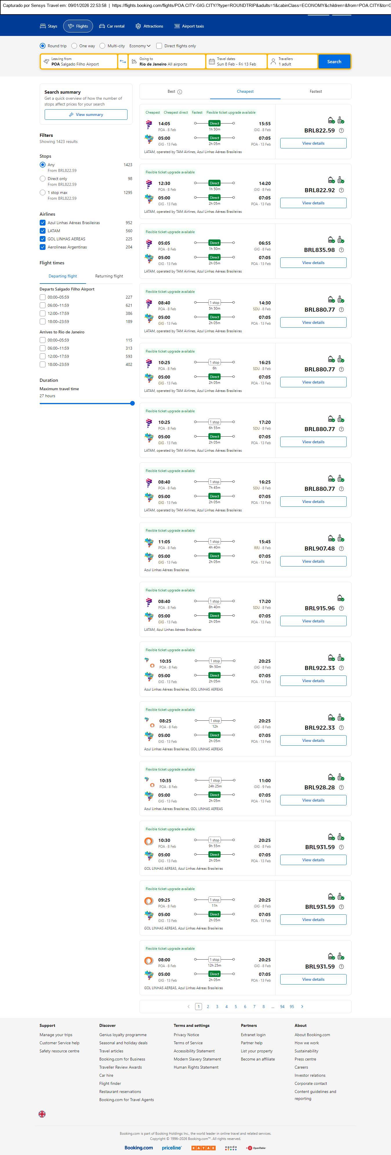Screen dimensions: 391x1155
Task: Click the next page arrow in pagination
Action: (x=302, y=1007)
